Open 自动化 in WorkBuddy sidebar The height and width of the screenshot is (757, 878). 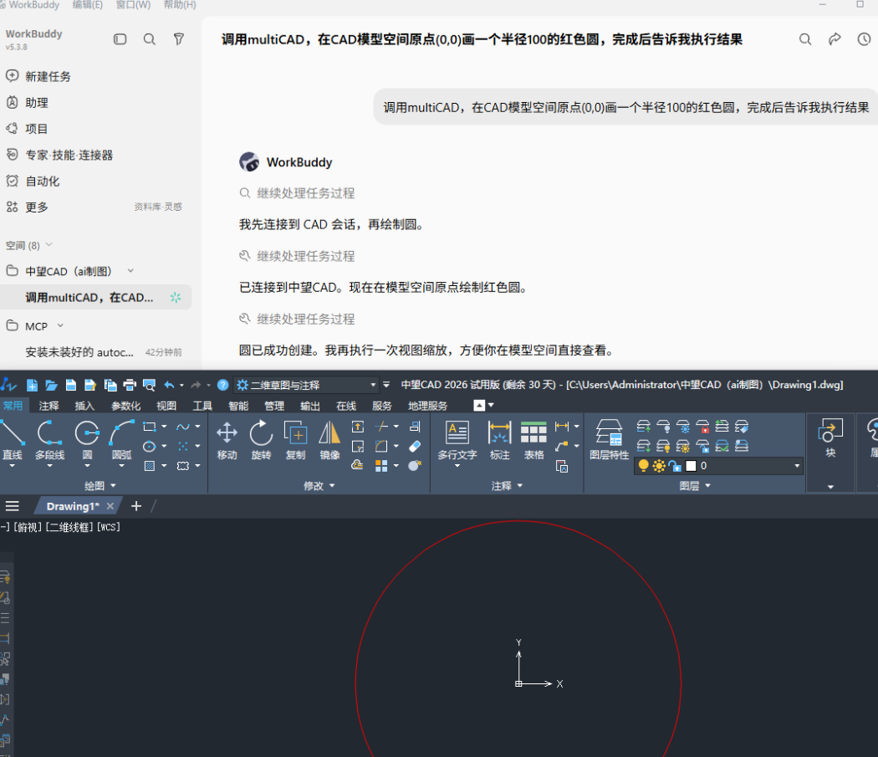coord(42,181)
